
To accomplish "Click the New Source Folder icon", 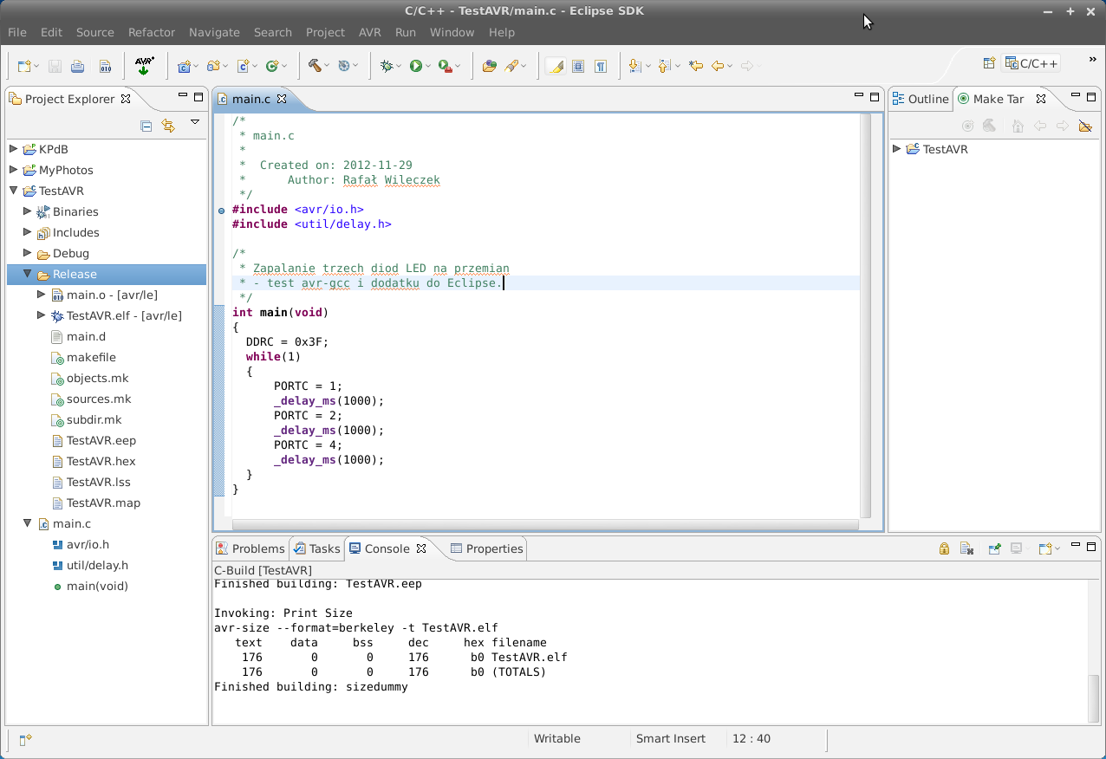I will (213, 66).
